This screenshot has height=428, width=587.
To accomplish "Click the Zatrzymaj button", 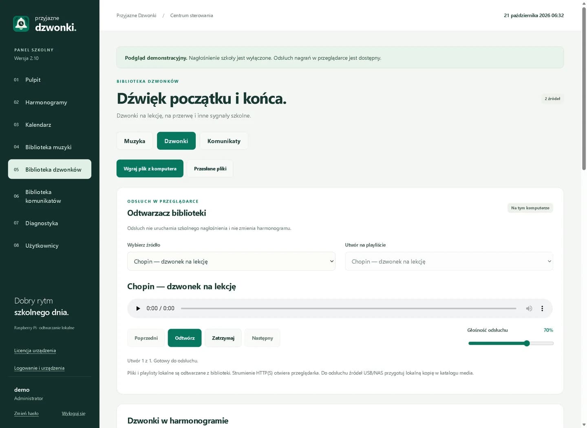I will click(223, 338).
